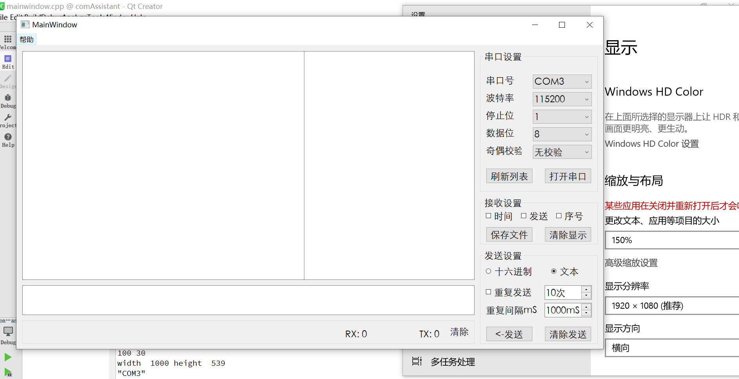The image size is (739, 379).
Task: Open Windows HD Color 设置 link
Action: 652,144
